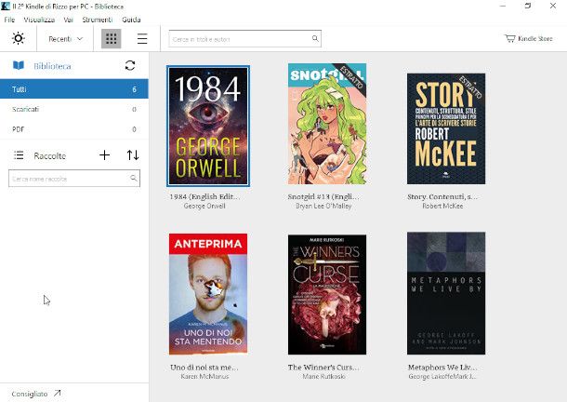Click the Raccolte list icon
The height and width of the screenshot is (402, 567).
coord(19,155)
